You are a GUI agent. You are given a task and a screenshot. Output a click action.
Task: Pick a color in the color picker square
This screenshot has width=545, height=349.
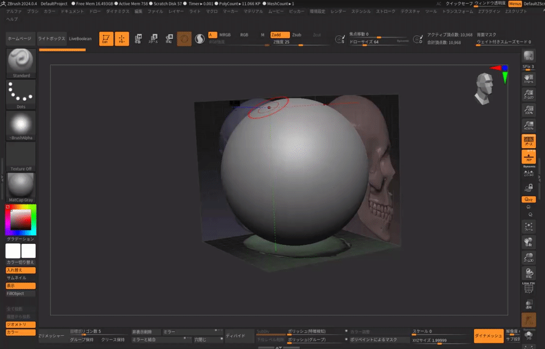pyautogui.click(x=22, y=219)
